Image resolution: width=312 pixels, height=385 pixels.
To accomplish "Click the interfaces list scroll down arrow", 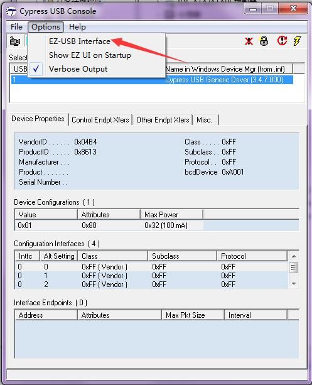I will point(294,284).
